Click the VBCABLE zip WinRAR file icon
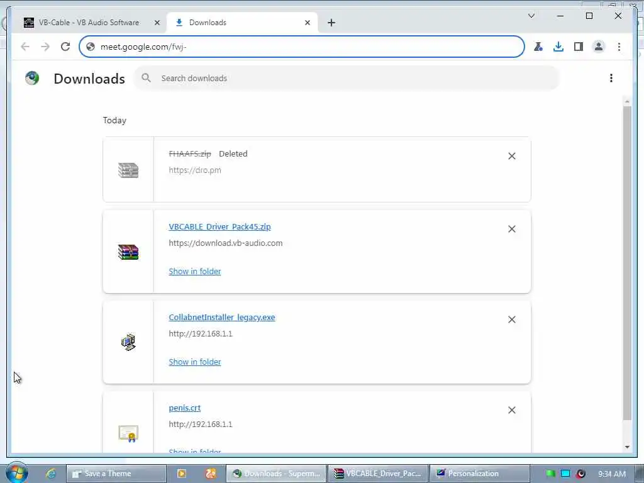 [x=128, y=252]
